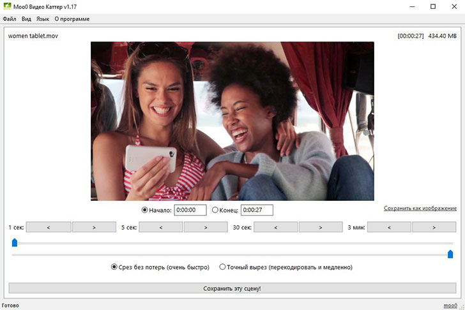465x310 pixels.
Task: Step back 1 second
Action: point(49,227)
